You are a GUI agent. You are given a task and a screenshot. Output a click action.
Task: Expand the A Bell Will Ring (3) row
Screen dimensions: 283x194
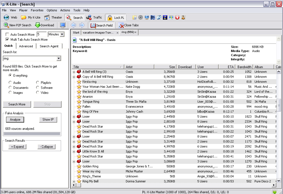(74, 72)
